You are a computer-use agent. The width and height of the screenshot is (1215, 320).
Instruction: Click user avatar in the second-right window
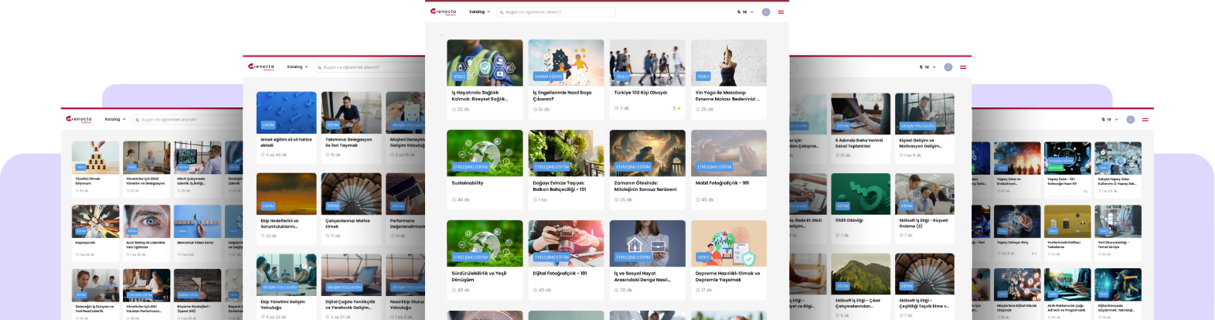coord(948,67)
